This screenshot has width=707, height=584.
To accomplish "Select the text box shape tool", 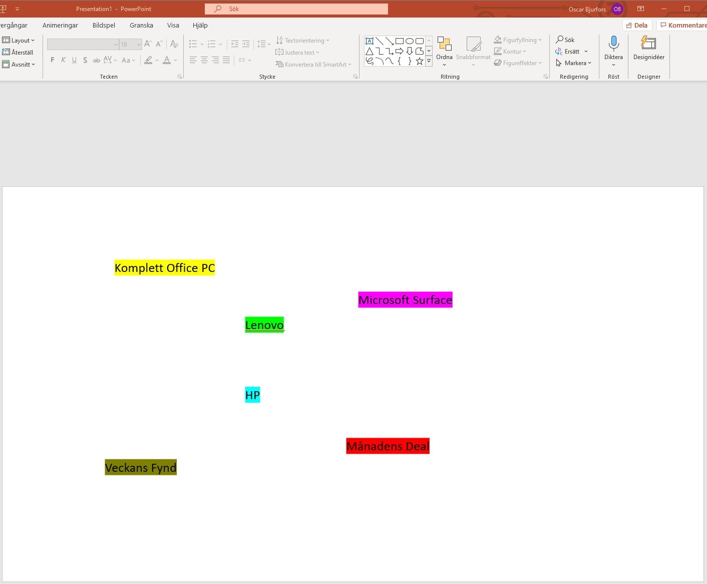I will coord(370,41).
